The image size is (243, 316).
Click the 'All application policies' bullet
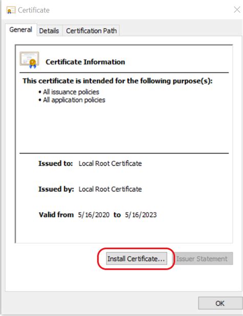click(72, 100)
